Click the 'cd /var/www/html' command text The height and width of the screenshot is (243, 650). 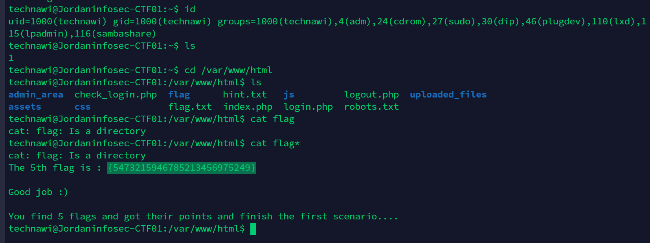pos(228,70)
